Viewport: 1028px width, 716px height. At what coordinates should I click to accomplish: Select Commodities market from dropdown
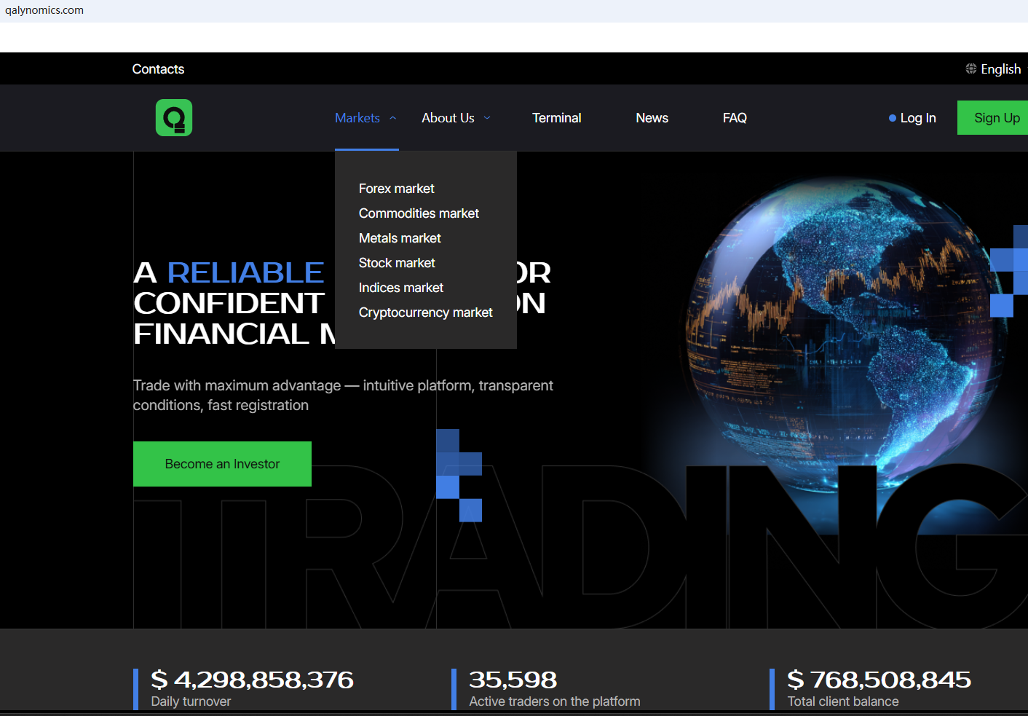tap(419, 213)
